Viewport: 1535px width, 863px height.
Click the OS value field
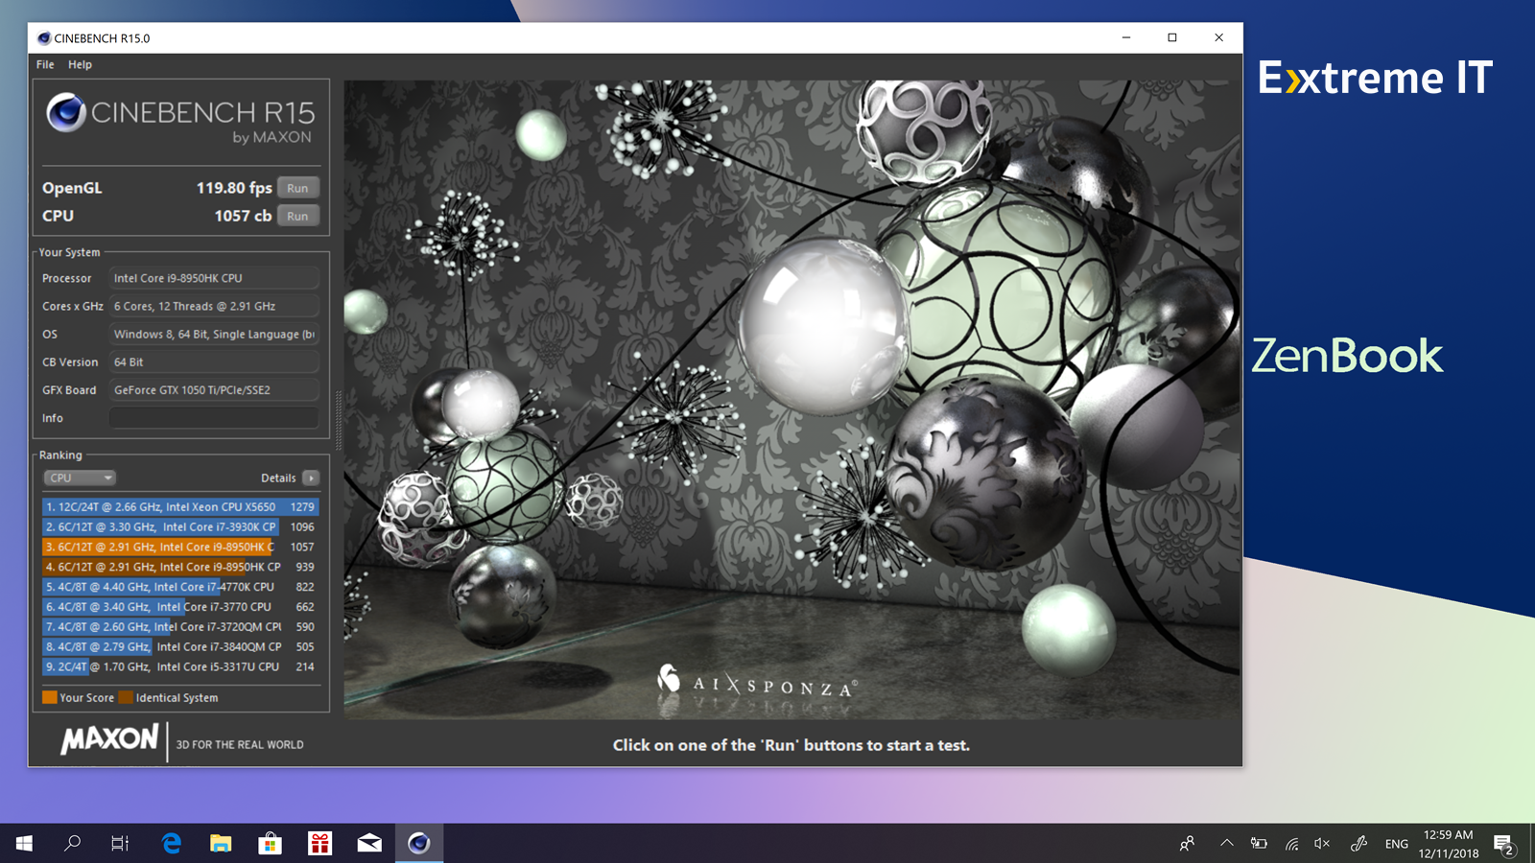pyautogui.click(x=214, y=334)
